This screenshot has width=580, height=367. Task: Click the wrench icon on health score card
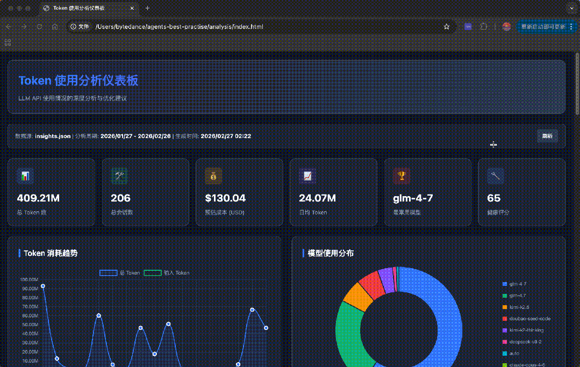coord(496,176)
